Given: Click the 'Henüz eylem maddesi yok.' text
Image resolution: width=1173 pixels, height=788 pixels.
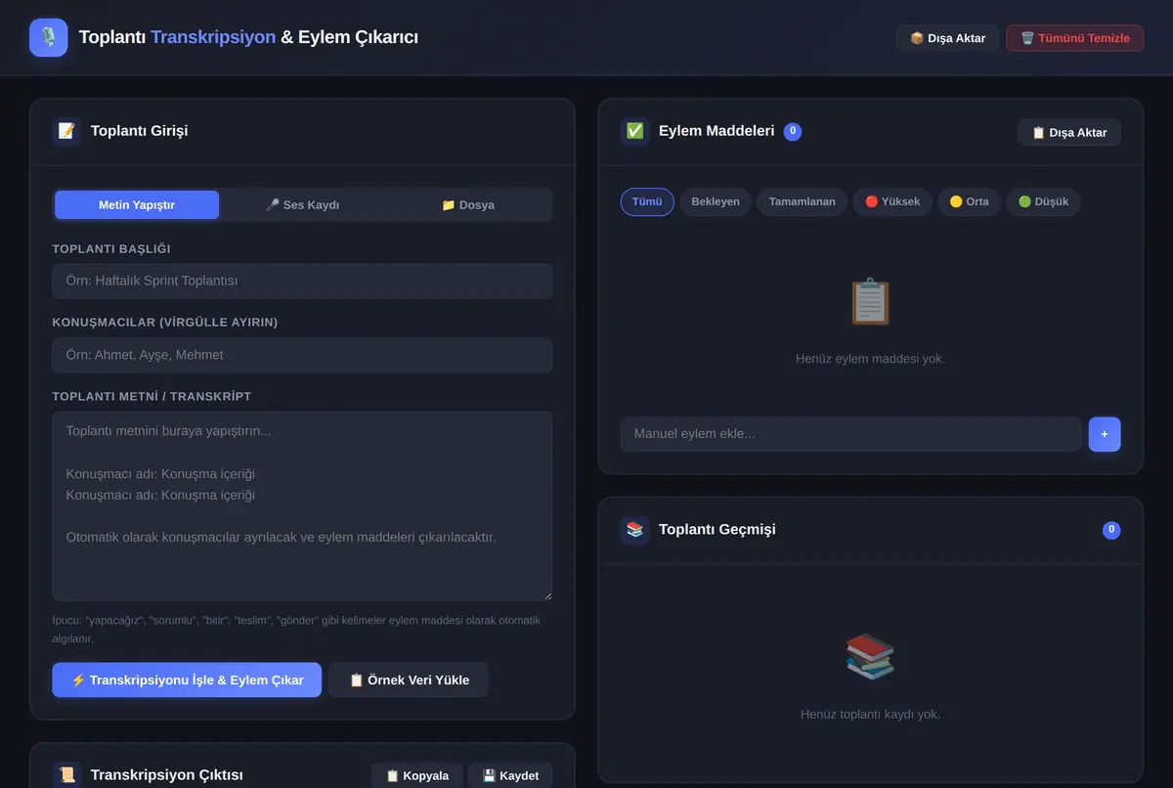Looking at the screenshot, I should pos(870,359).
